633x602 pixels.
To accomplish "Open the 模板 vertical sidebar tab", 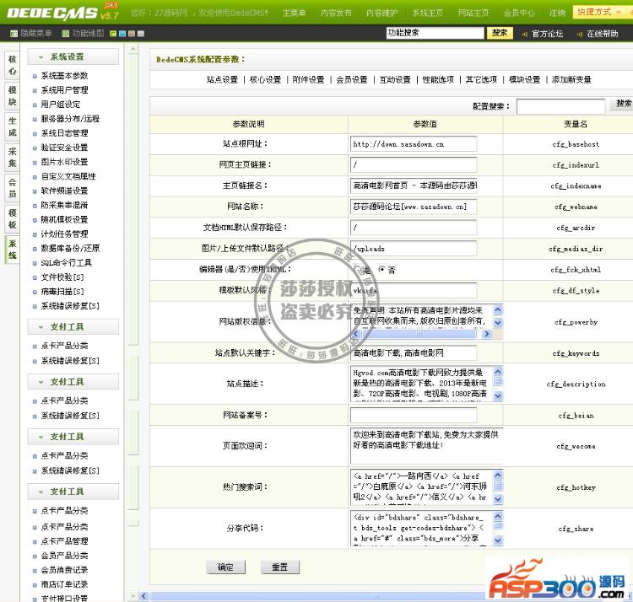I will 13,218.
